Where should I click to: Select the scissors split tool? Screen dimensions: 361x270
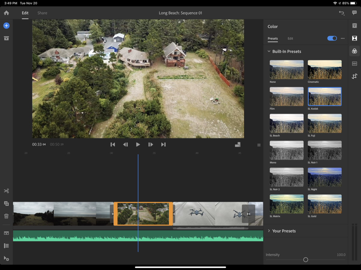(x=6, y=191)
